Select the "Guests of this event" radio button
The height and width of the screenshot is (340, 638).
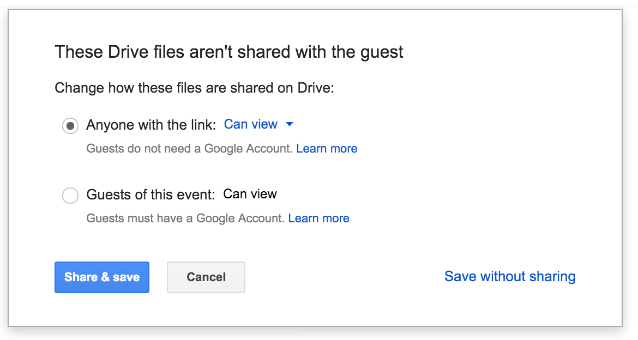point(70,195)
